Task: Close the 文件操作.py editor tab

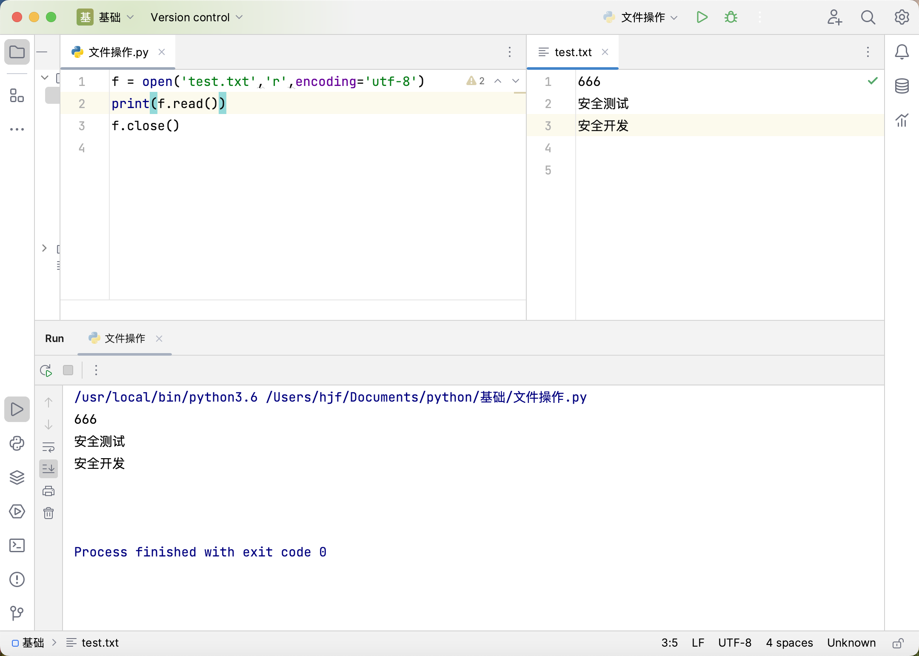Action: click(162, 52)
